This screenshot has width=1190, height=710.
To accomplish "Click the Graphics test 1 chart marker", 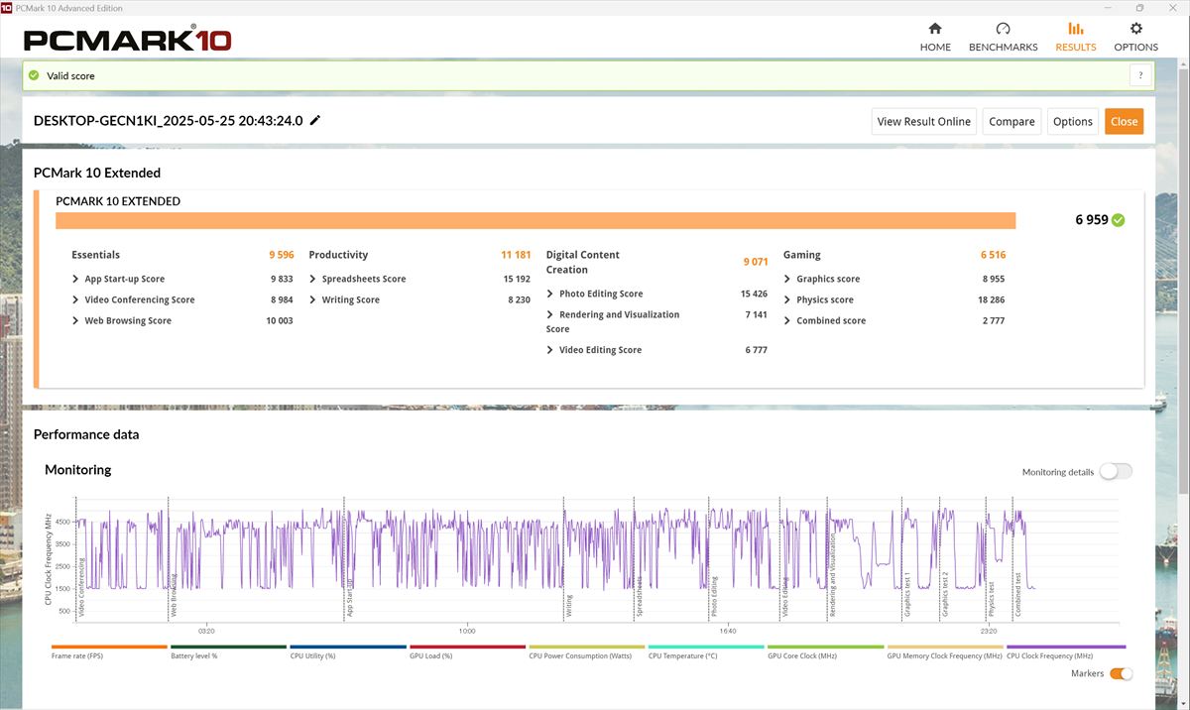I will pyautogui.click(x=907, y=595).
